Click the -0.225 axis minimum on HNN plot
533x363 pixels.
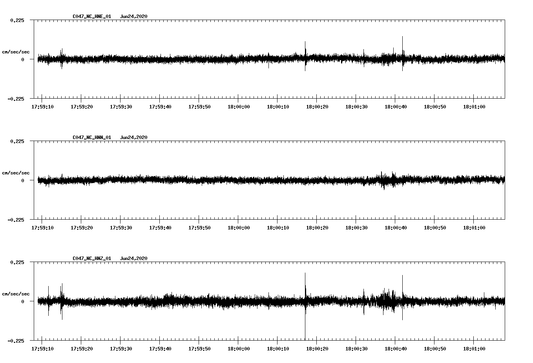16,220
